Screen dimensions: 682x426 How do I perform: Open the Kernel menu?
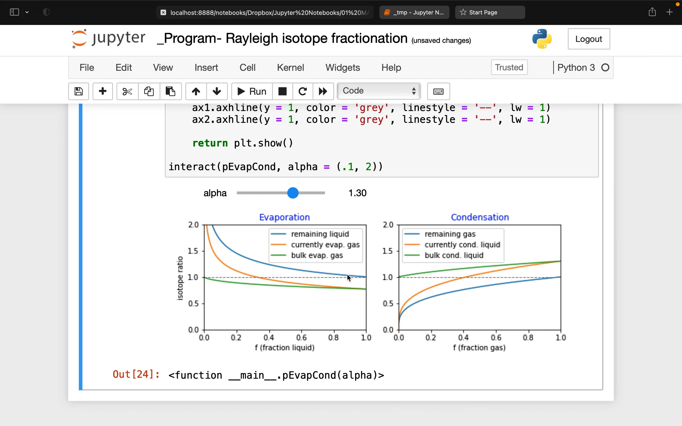290,67
